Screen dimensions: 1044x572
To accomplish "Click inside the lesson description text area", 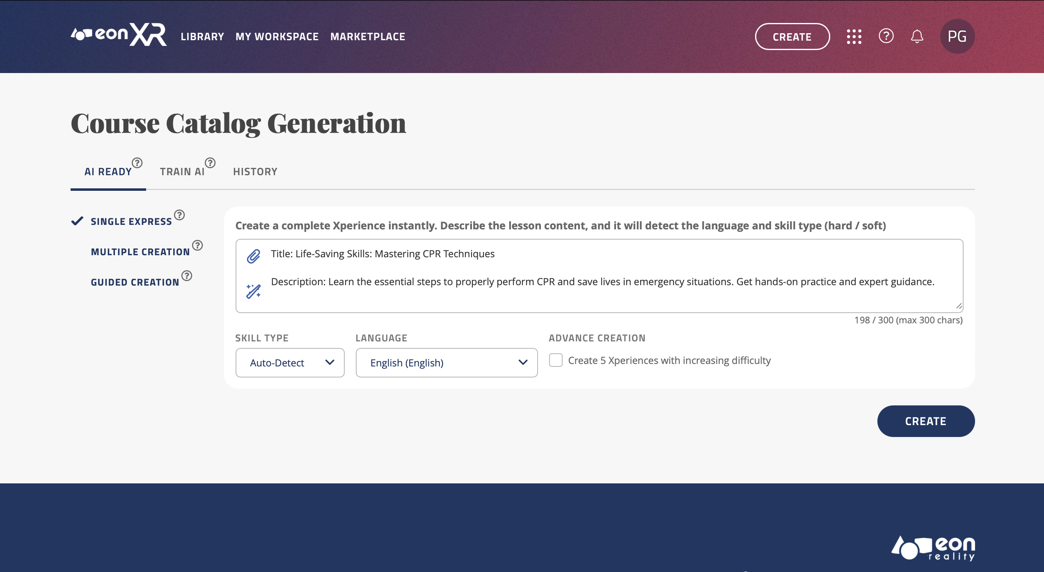I will coord(599,276).
